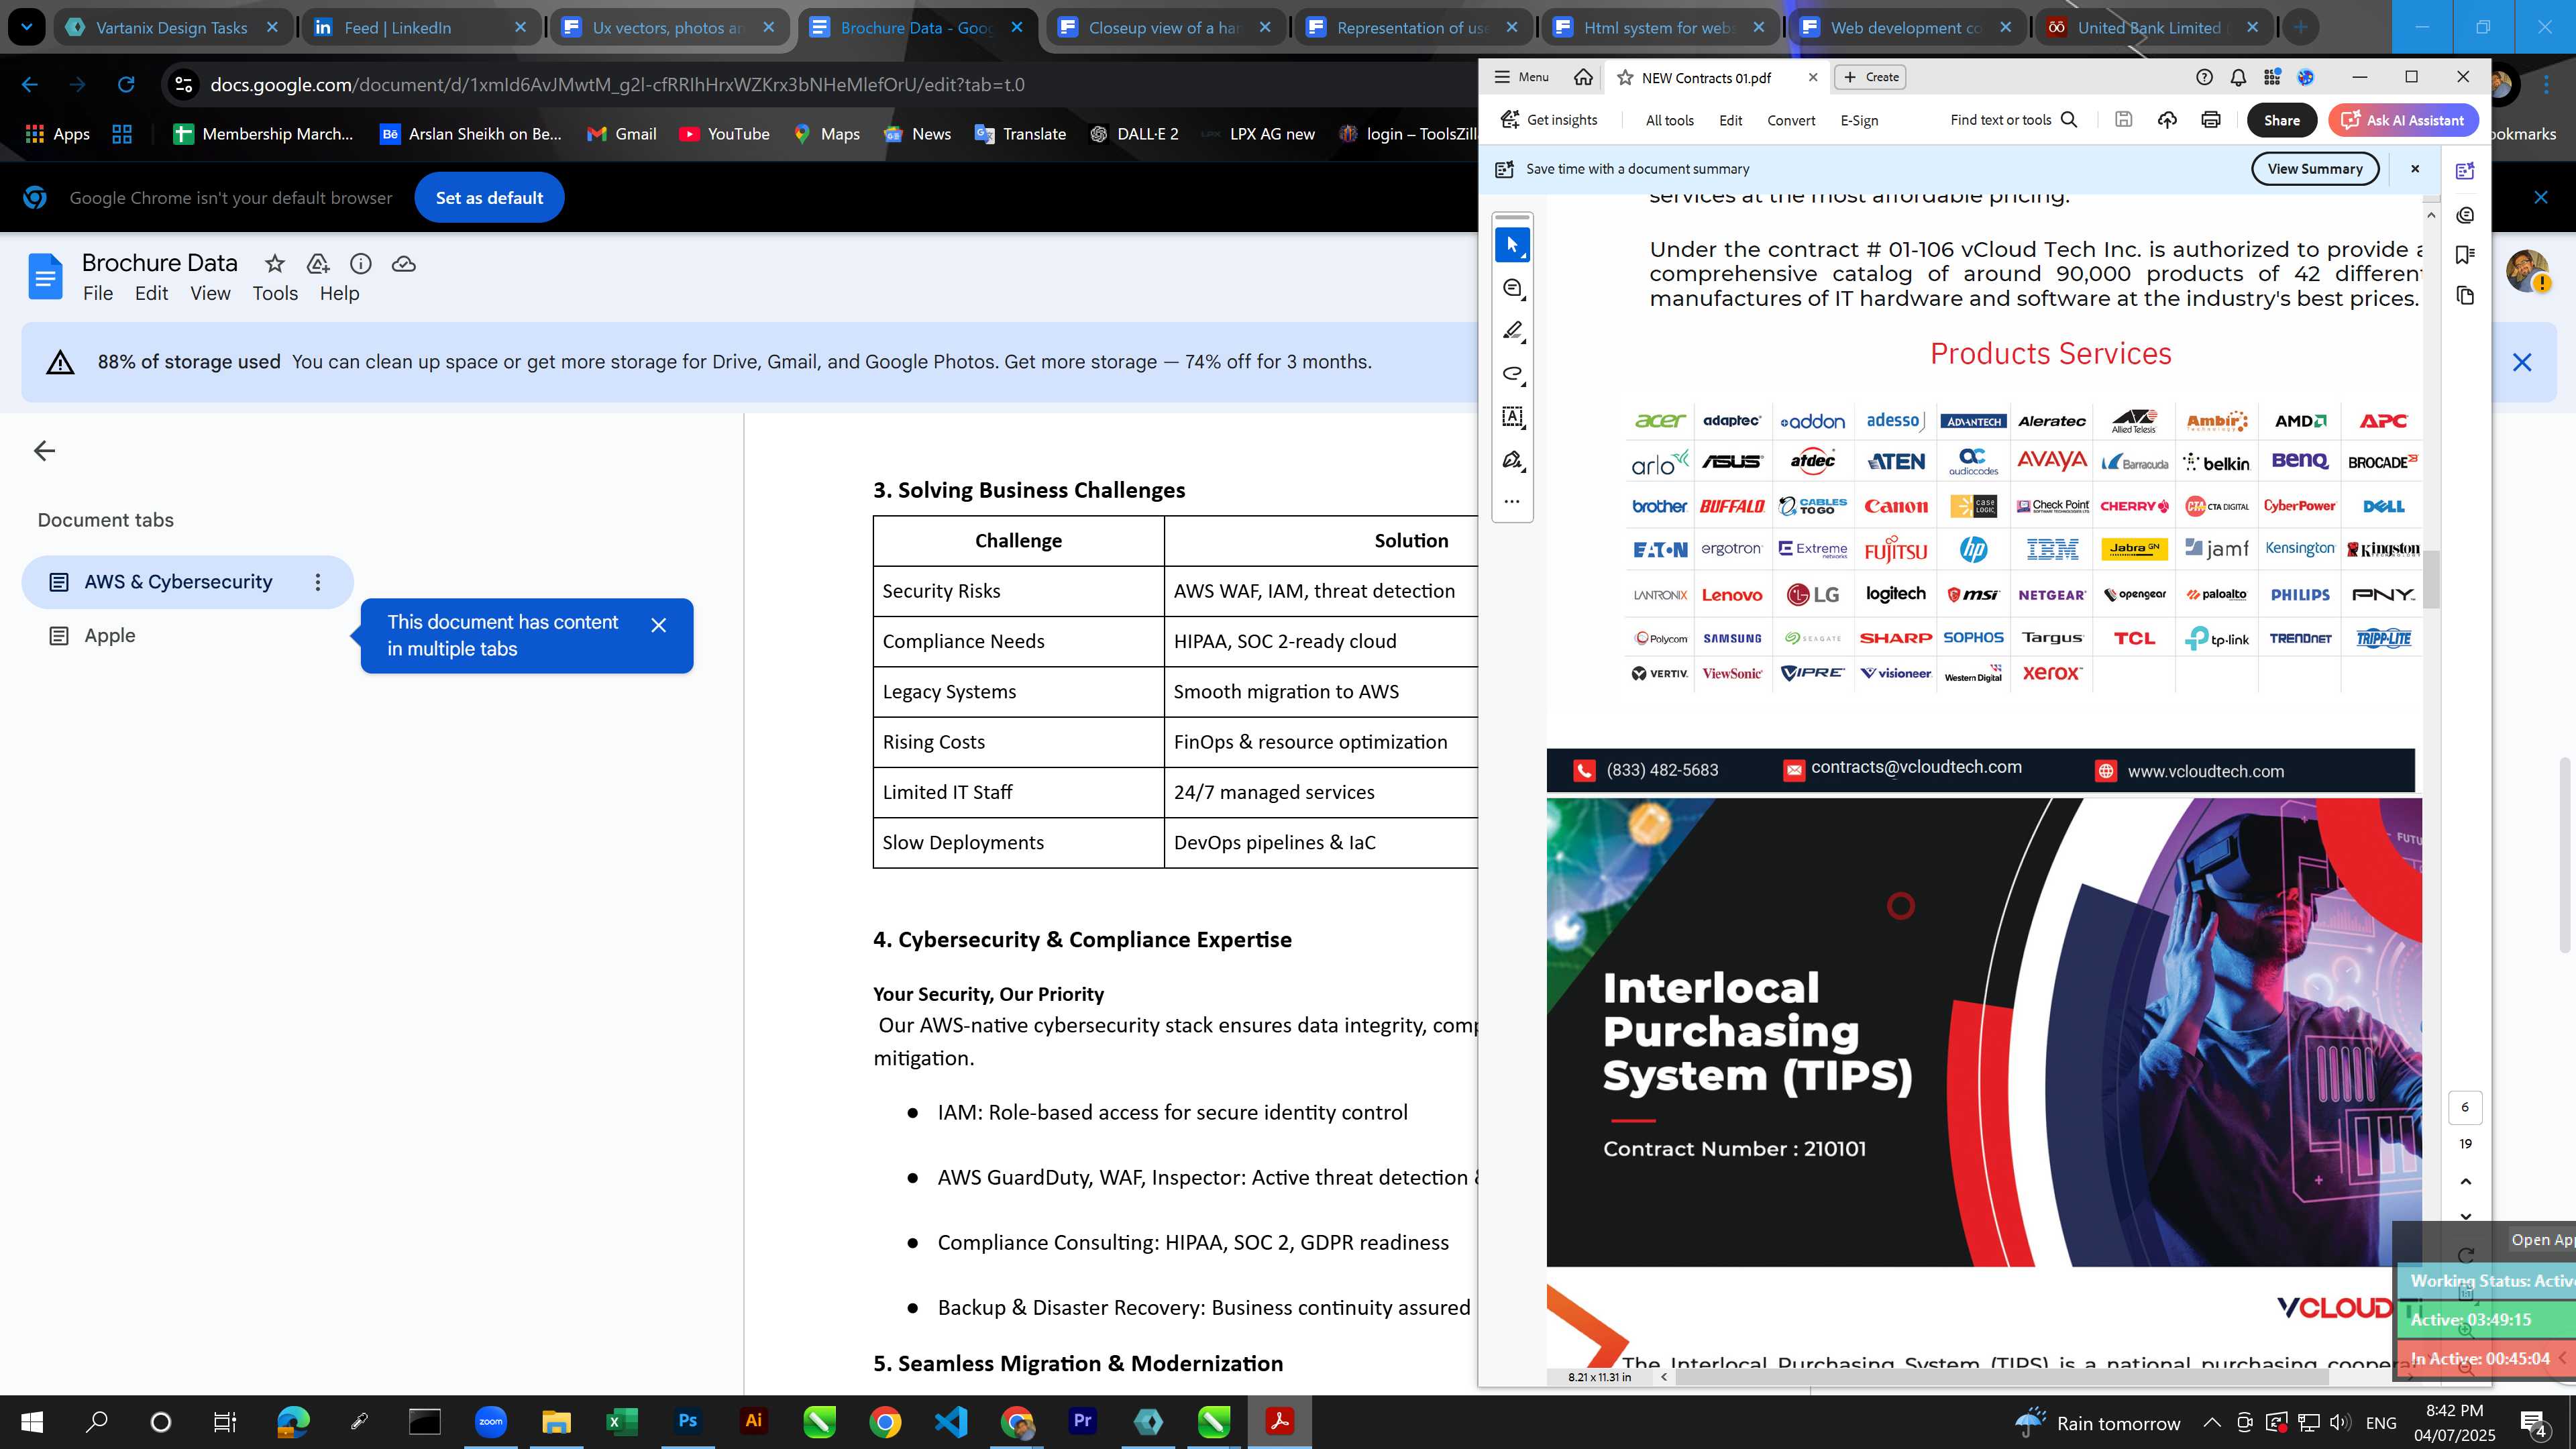Viewport: 2576px width, 1449px height.
Task: Open Acrobat help question mark icon
Action: pos(2204,77)
